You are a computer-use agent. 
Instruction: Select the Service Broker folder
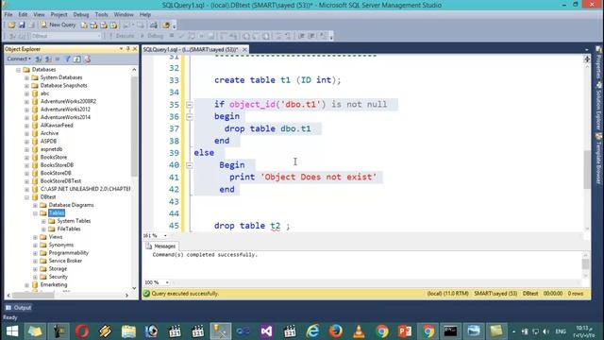click(x=65, y=261)
